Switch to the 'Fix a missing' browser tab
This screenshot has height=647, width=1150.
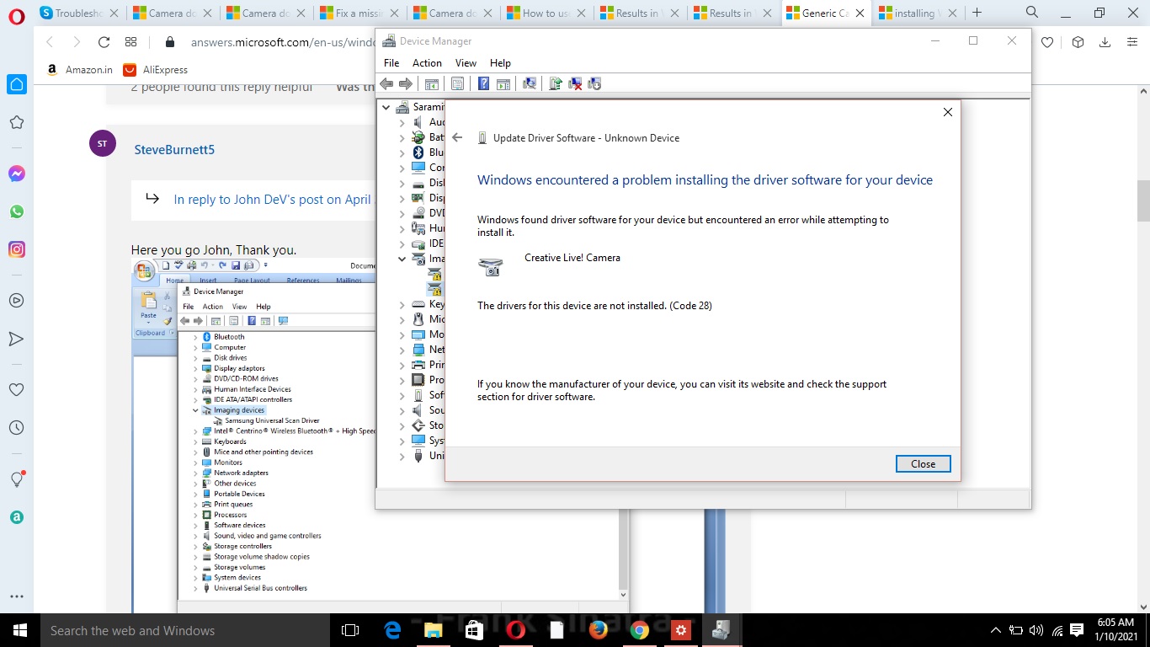359,13
